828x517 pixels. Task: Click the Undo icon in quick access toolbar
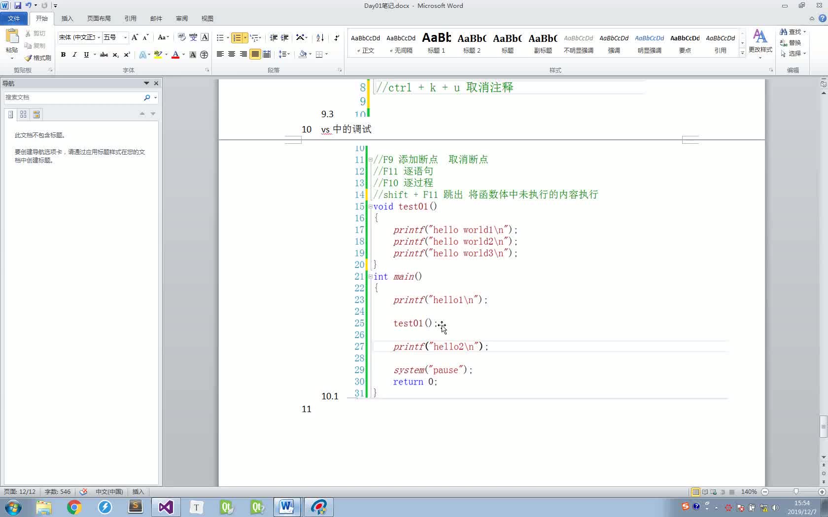coord(29,5)
